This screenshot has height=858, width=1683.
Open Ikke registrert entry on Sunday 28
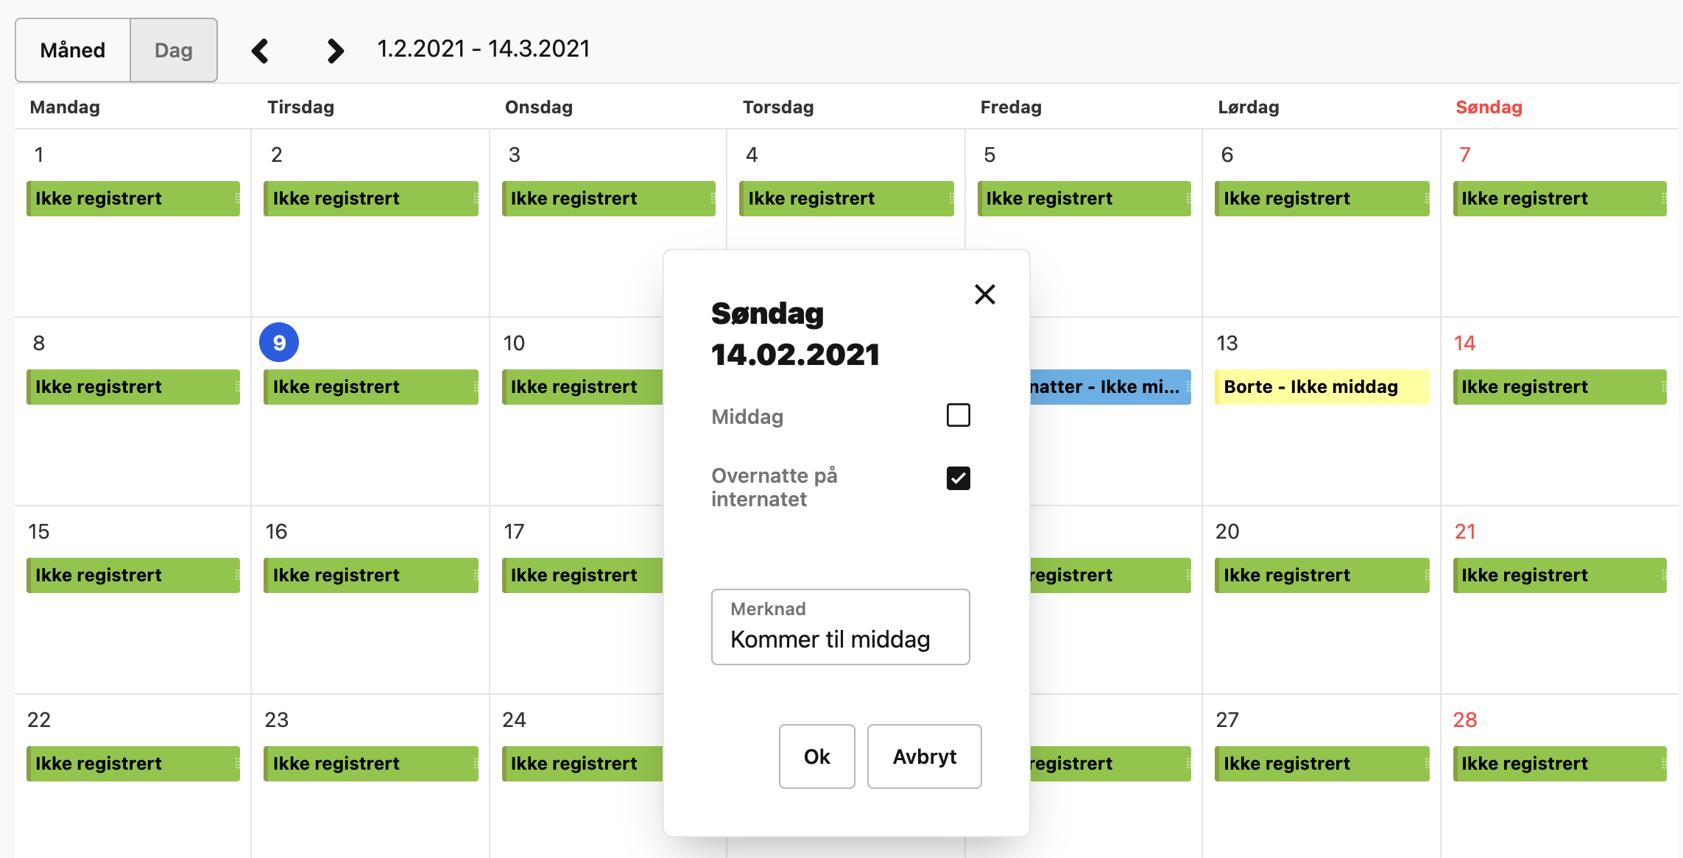(x=1559, y=764)
